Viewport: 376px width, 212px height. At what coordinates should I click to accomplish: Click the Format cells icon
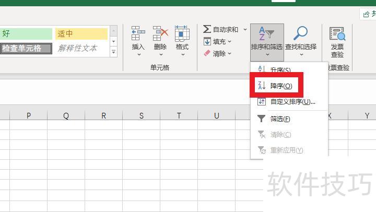182,33
